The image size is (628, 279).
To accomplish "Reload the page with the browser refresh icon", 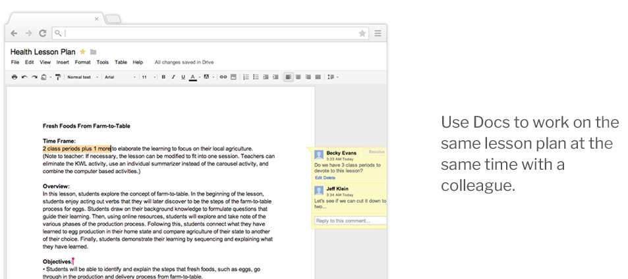I will 43,33.
